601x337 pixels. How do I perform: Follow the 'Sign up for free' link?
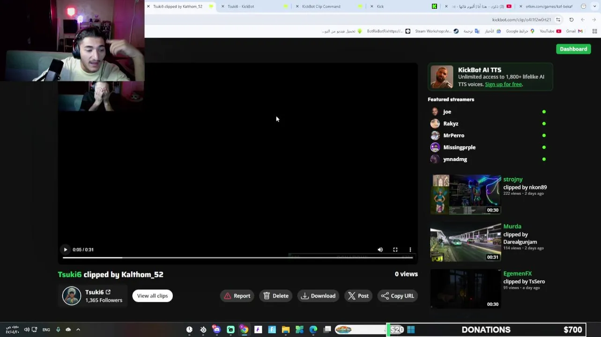503,84
